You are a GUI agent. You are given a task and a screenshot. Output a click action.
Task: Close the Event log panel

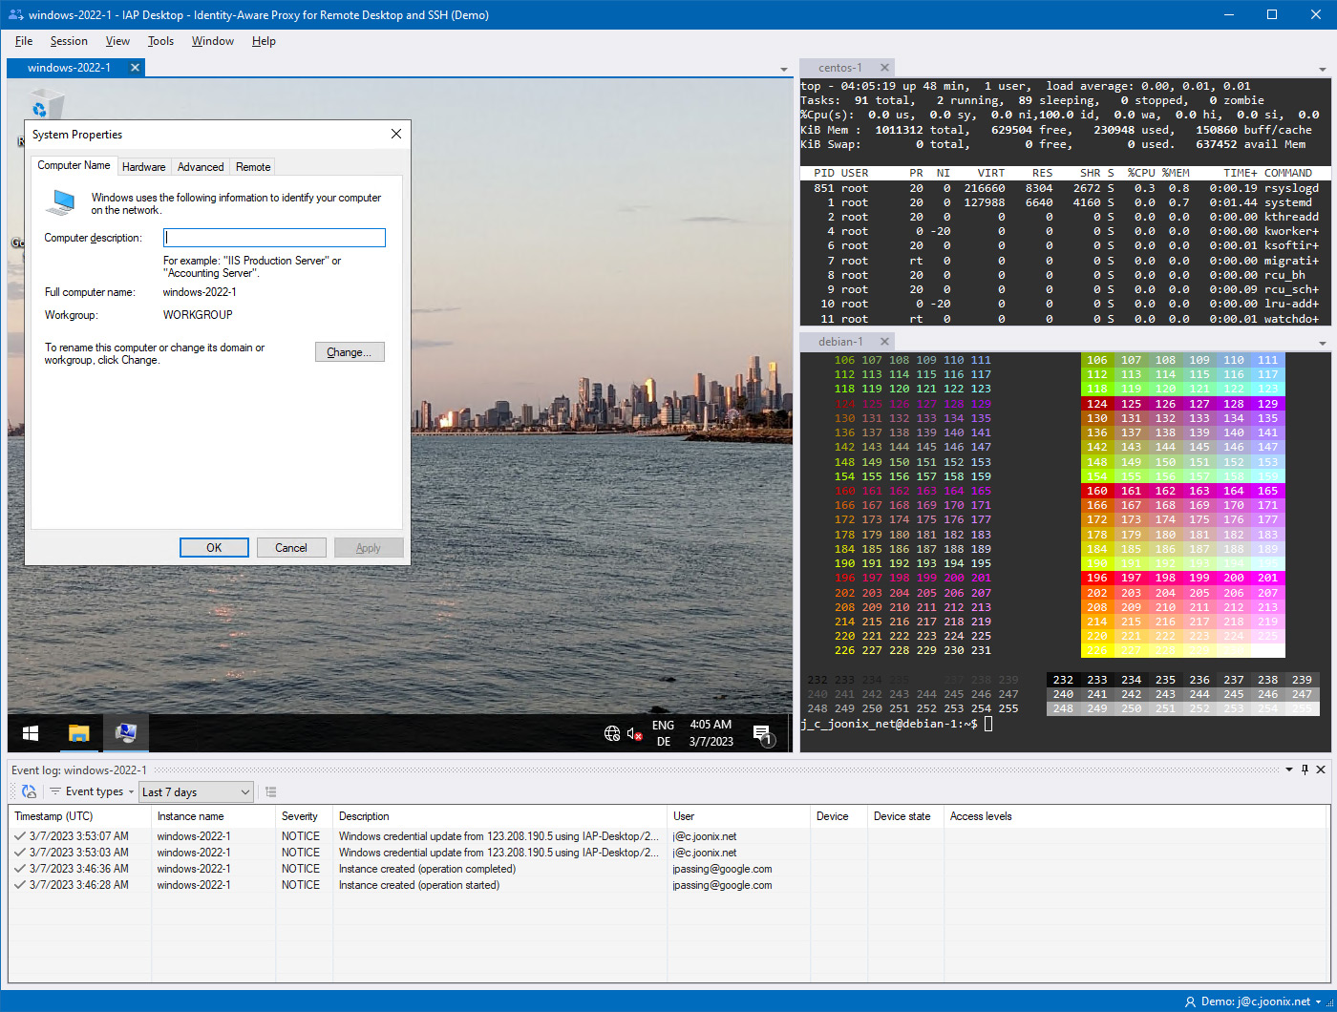point(1321,770)
